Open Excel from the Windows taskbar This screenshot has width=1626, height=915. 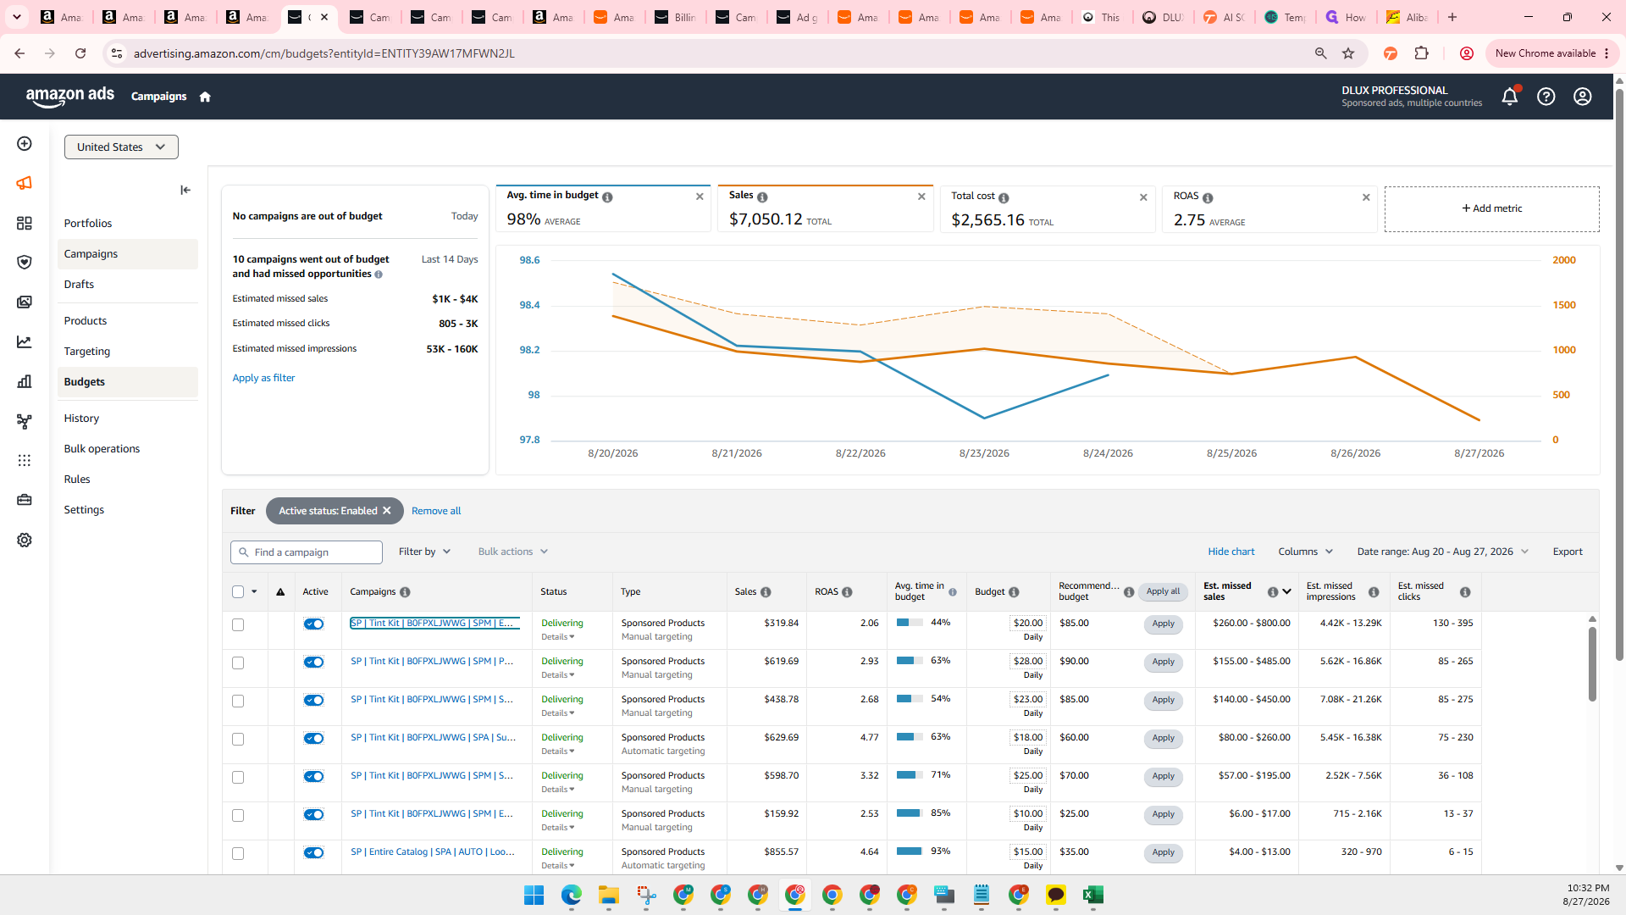point(1092,895)
